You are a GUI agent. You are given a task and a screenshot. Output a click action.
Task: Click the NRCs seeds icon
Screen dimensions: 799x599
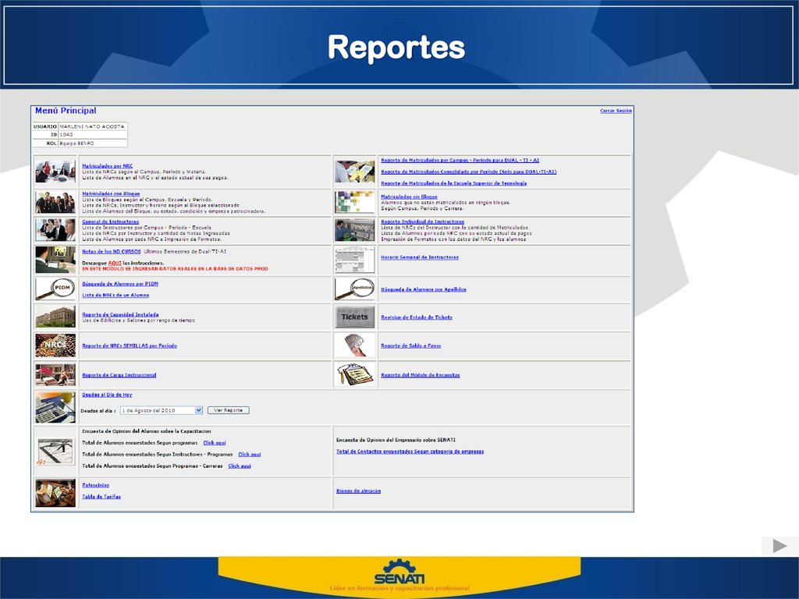tap(55, 346)
